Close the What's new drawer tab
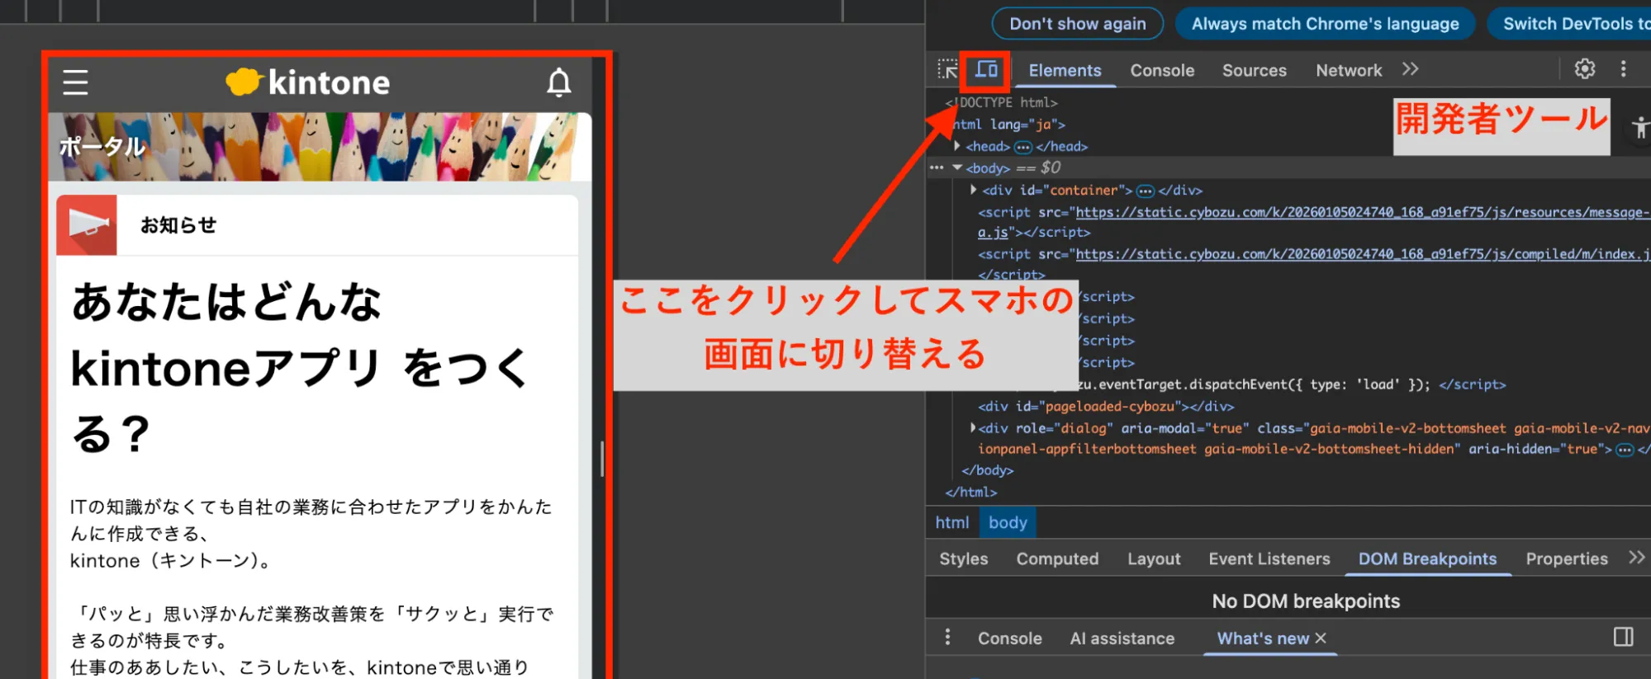This screenshot has width=1651, height=679. 1321,638
